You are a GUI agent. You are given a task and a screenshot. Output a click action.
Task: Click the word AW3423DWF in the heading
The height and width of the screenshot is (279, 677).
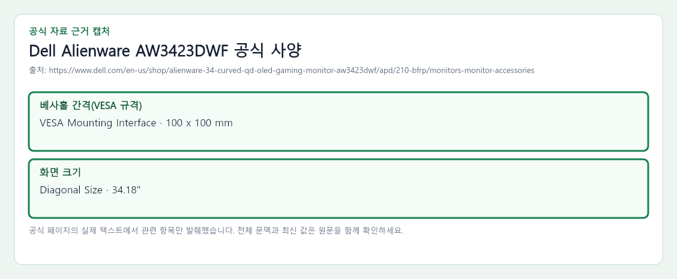click(x=181, y=51)
